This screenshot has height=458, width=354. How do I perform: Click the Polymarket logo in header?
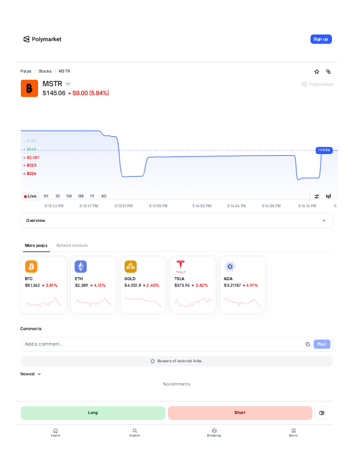coord(42,39)
